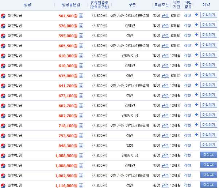Open fare info icon beside 595,000원
Viewport: 219px width, 188px height.
click(81, 35)
